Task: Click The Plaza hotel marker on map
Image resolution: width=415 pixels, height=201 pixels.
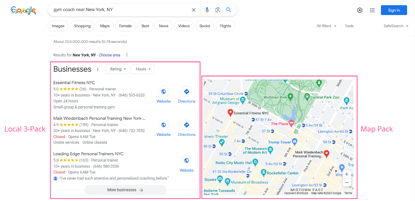Action: coord(291,123)
